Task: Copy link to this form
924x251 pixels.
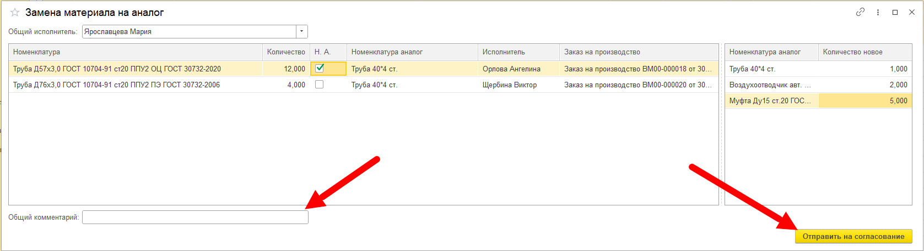Action: [860, 12]
